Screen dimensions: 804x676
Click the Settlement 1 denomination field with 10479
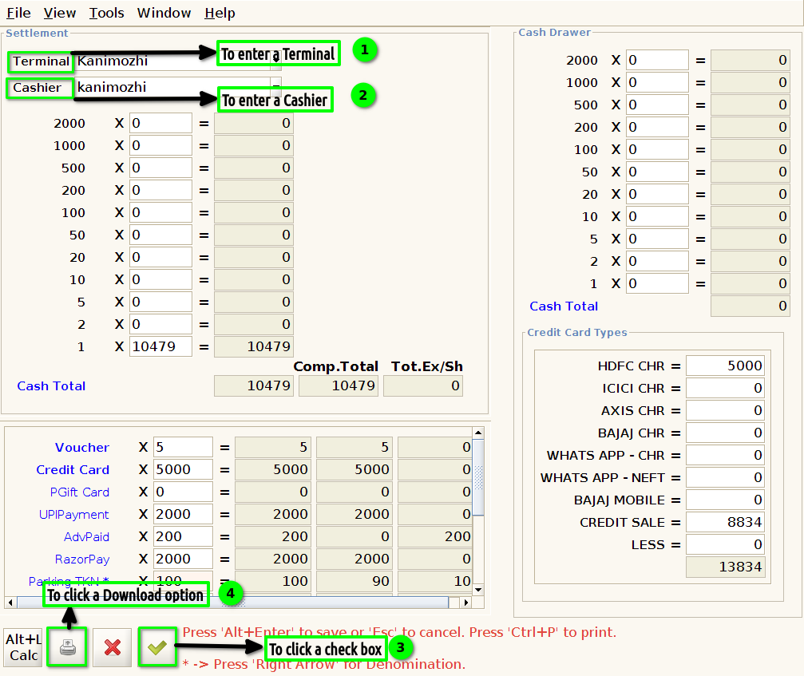160,346
